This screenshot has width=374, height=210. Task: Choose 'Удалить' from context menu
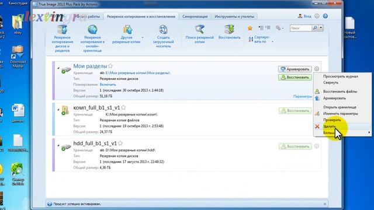(329, 127)
